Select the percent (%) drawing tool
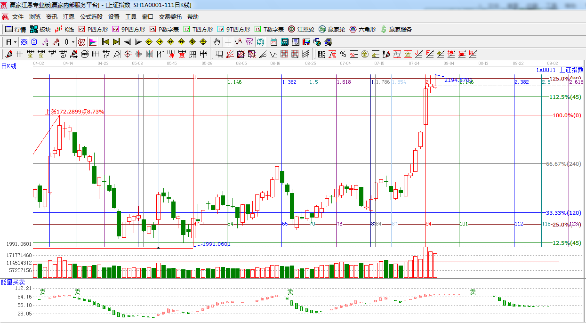 343,54
